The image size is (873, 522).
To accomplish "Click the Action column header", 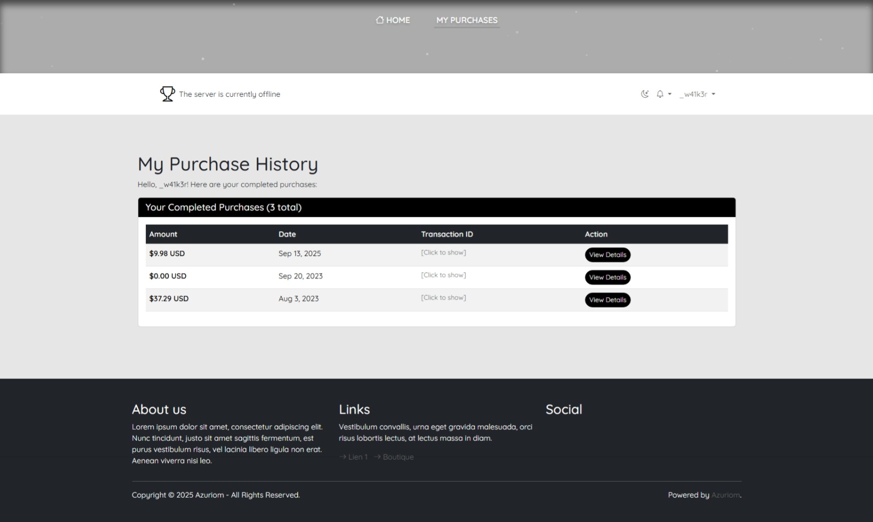I will coord(596,234).
